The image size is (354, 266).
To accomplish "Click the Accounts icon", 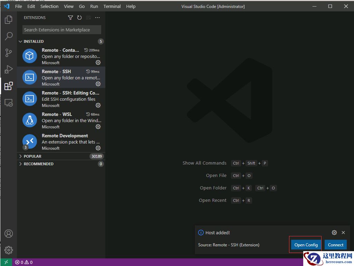I will [x=9, y=234].
